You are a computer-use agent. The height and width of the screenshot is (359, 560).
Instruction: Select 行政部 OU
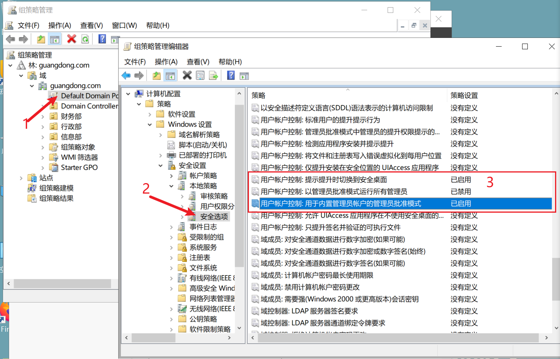(x=71, y=127)
